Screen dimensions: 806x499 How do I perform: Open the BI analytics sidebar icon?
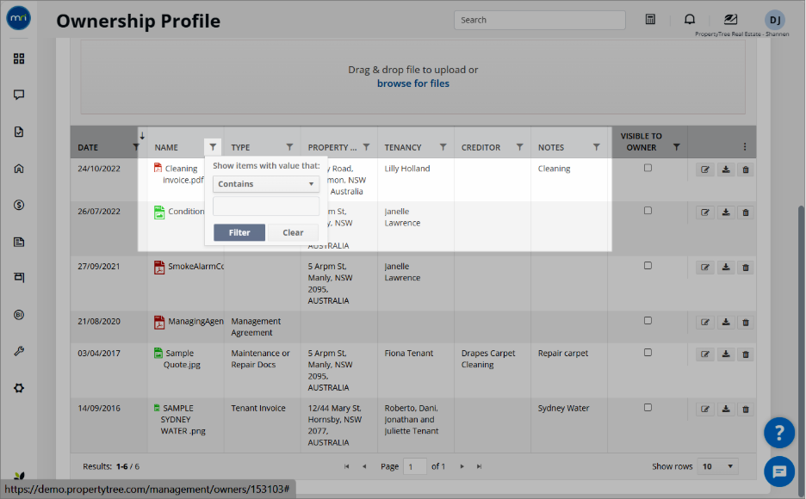[19, 315]
